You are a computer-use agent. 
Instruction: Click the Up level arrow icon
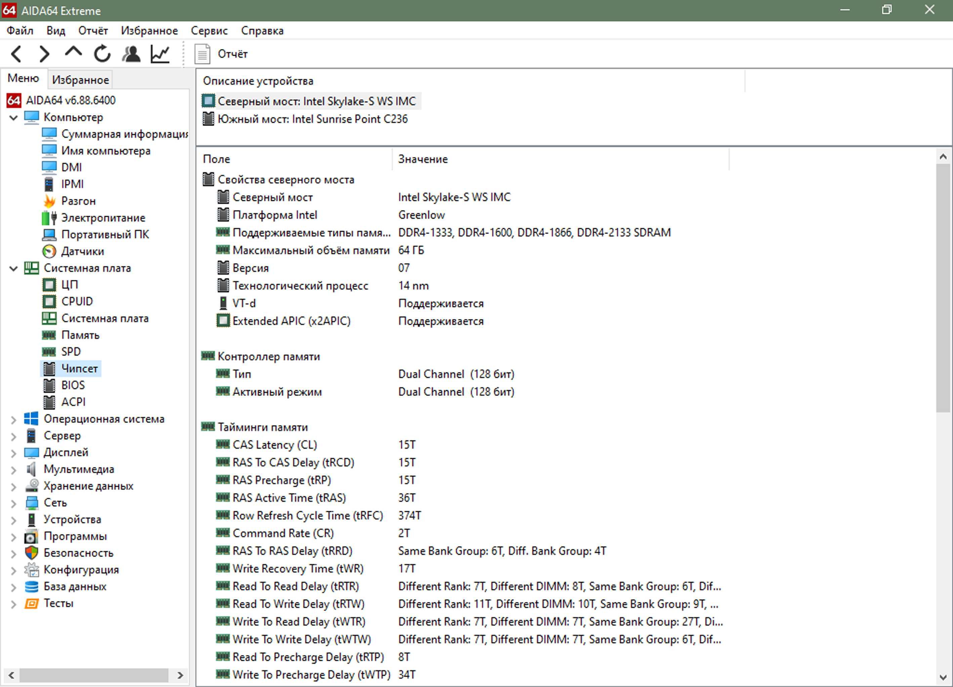click(73, 53)
